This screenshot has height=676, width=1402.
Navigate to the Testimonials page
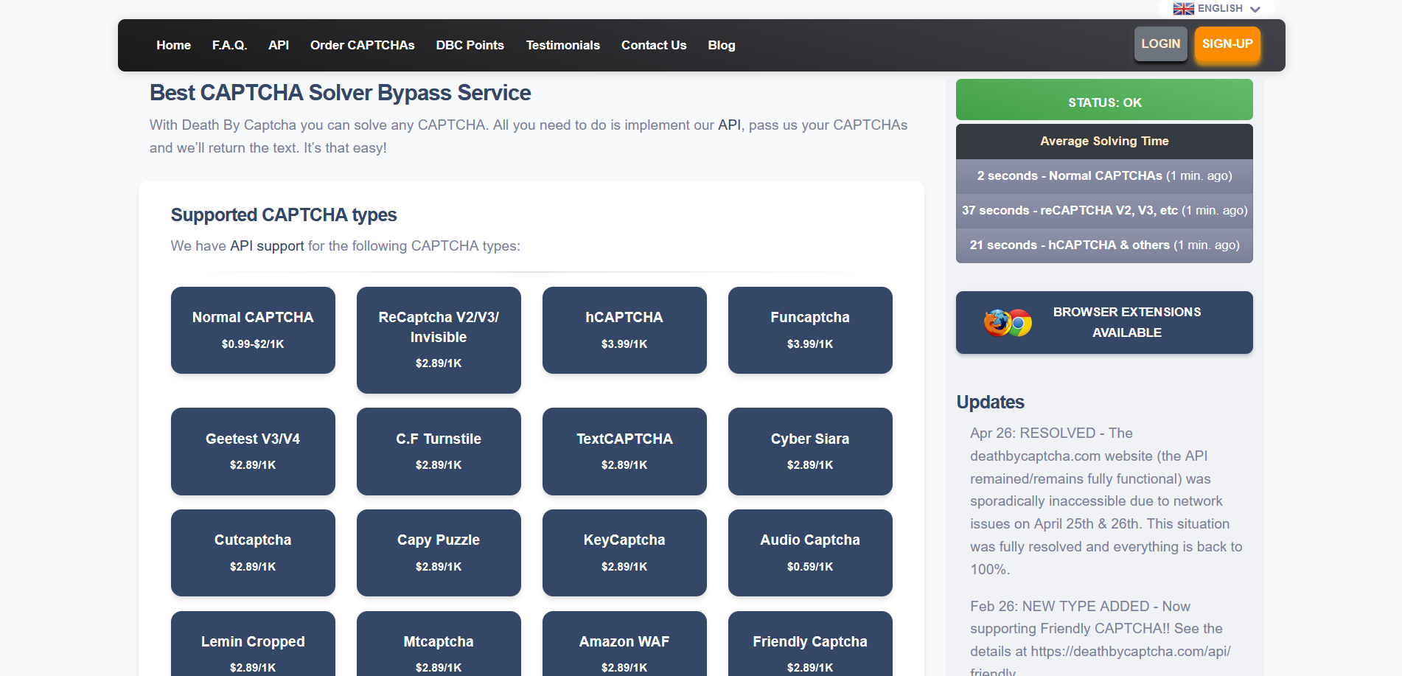pos(562,45)
